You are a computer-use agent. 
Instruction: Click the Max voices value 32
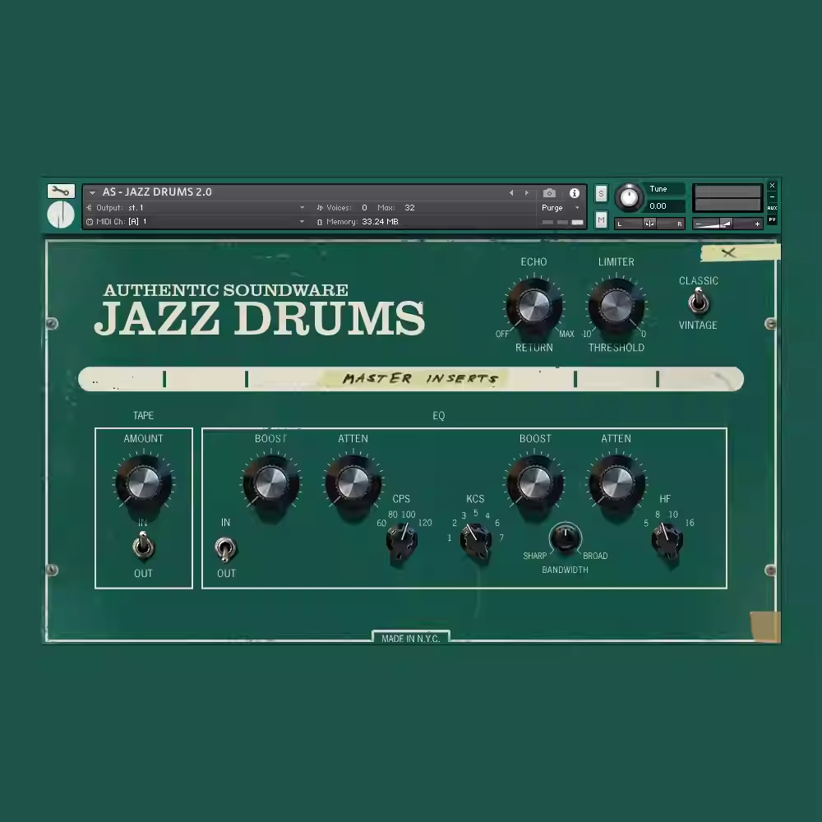click(409, 208)
